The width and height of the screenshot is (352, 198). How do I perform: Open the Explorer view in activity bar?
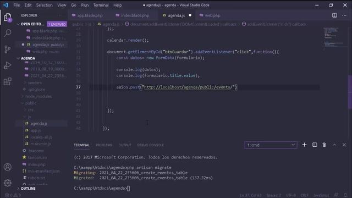pyautogui.click(x=7, y=17)
